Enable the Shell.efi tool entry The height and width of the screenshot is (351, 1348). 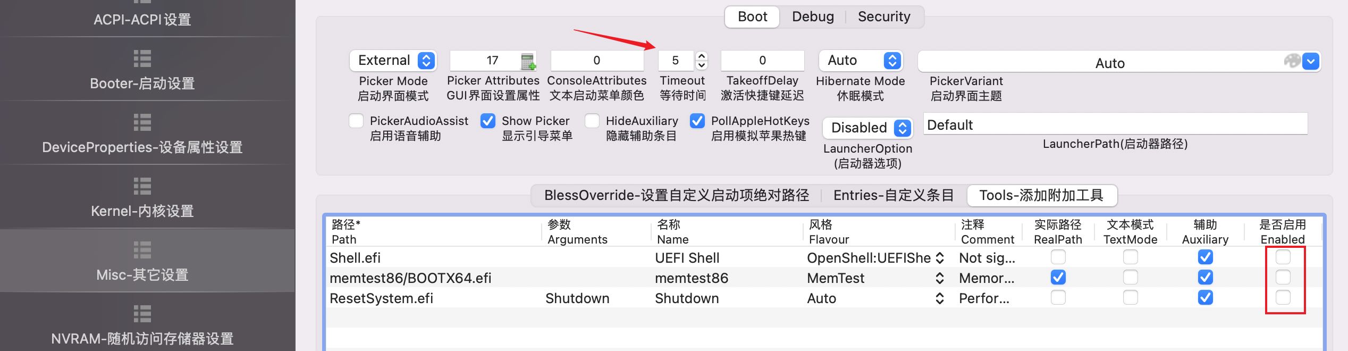[x=1283, y=257]
